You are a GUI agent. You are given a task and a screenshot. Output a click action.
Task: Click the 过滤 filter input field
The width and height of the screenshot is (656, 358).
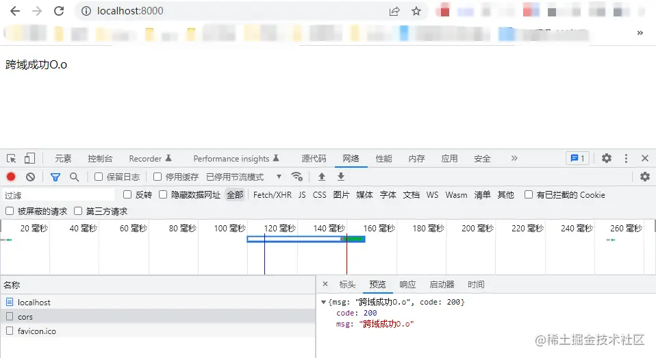pyautogui.click(x=59, y=195)
